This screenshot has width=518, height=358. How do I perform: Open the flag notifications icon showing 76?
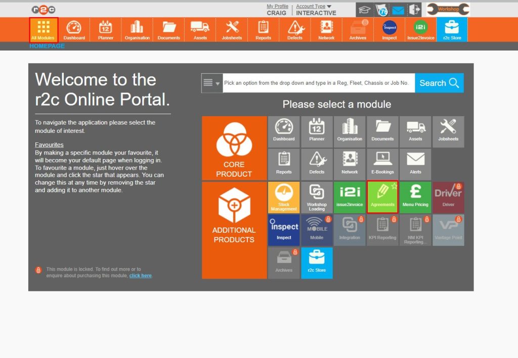click(381, 10)
